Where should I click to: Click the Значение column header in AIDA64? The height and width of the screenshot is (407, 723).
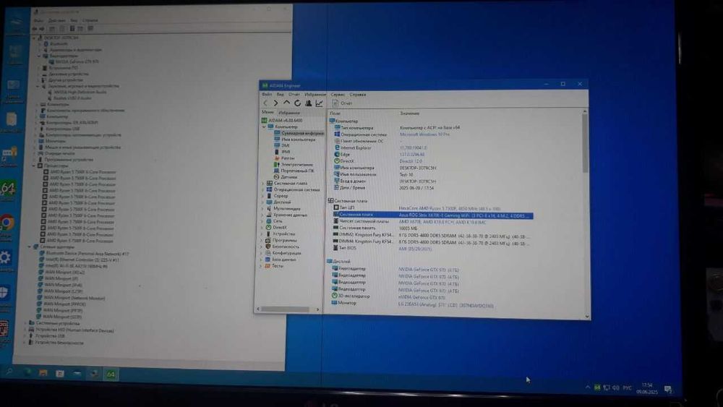pos(410,113)
